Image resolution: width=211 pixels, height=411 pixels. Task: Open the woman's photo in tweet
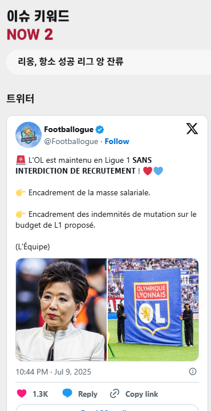click(61, 310)
